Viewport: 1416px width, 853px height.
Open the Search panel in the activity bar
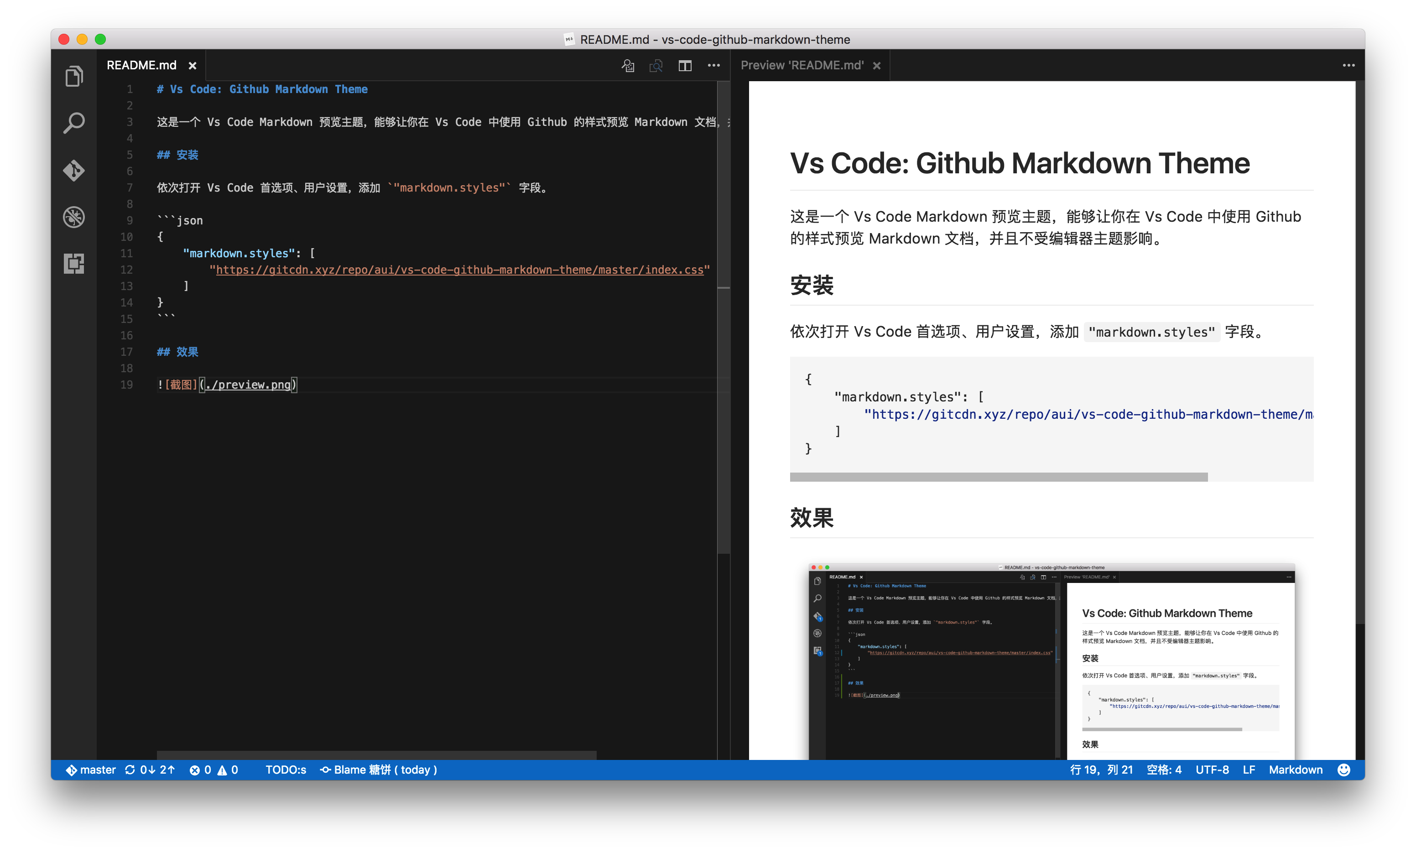tap(73, 123)
